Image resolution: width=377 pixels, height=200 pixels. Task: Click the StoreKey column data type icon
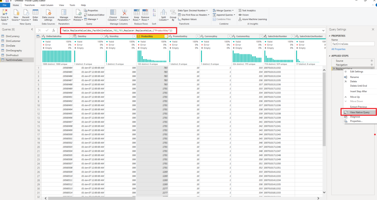tap(107, 36)
